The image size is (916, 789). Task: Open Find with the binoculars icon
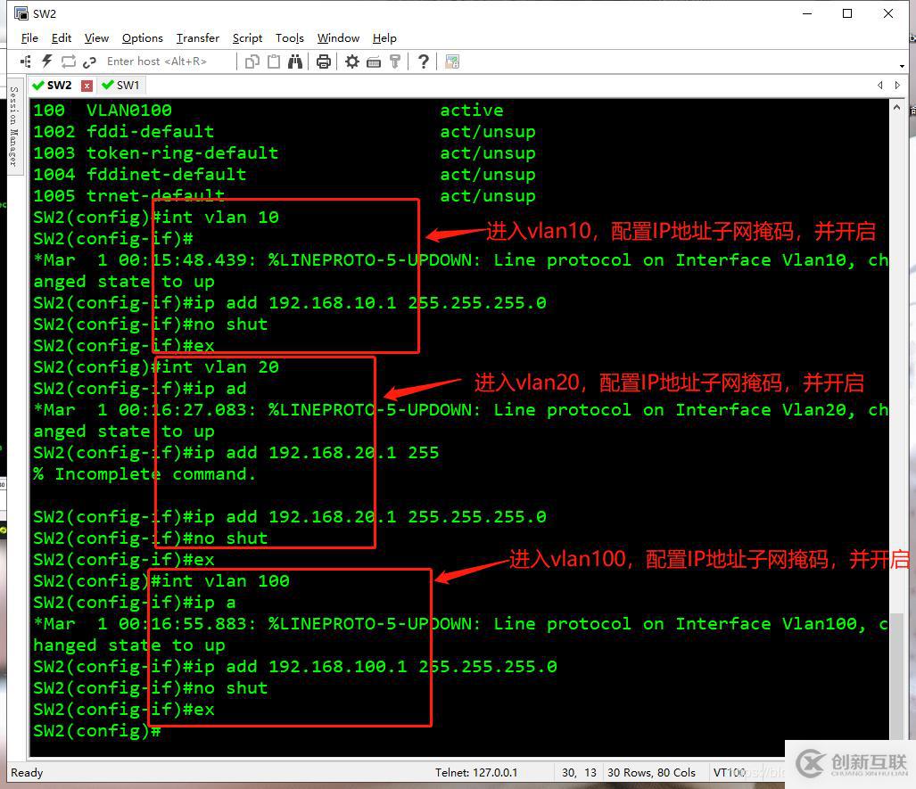coord(295,62)
